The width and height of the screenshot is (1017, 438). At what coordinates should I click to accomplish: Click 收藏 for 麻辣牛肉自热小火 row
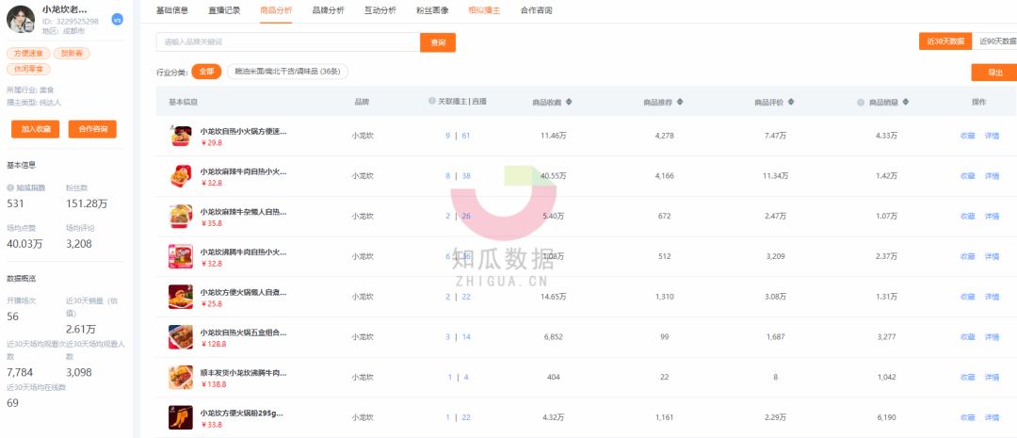968,176
